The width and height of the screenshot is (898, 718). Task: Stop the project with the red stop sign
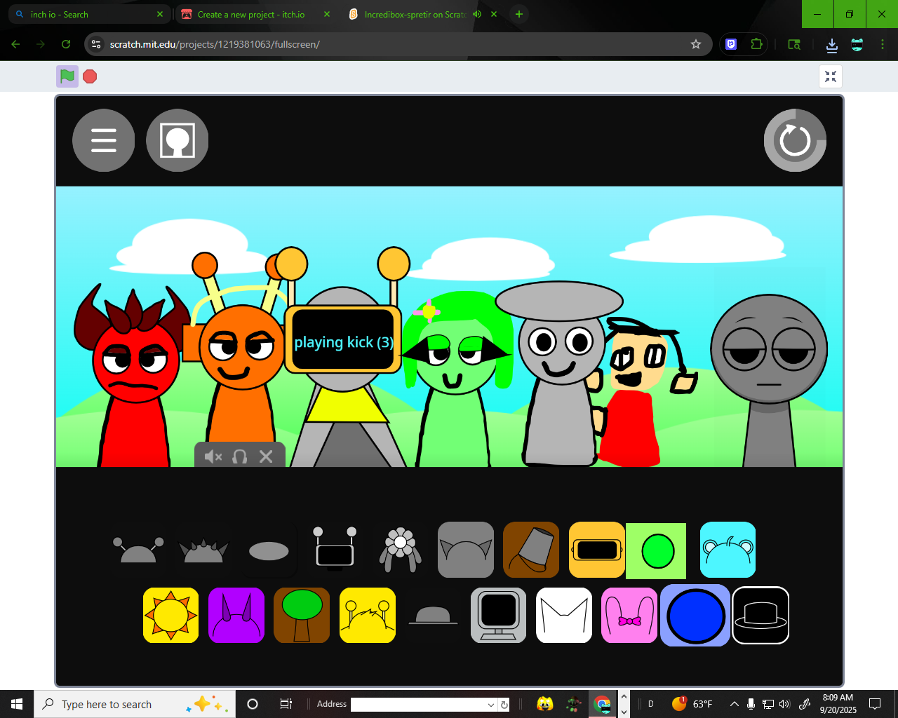[x=90, y=76]
